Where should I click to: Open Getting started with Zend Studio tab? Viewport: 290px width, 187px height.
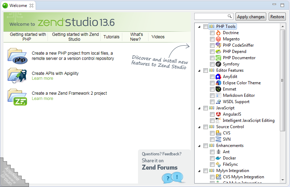(x=75, y=37)
